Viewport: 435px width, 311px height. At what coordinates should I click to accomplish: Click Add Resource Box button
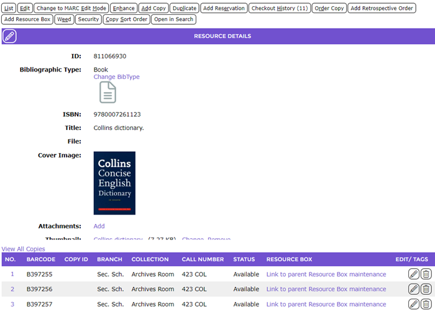27,19
